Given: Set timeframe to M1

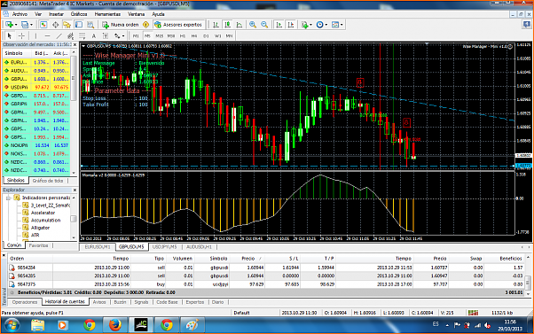Looking at the screenshot, I should (136, 35).
